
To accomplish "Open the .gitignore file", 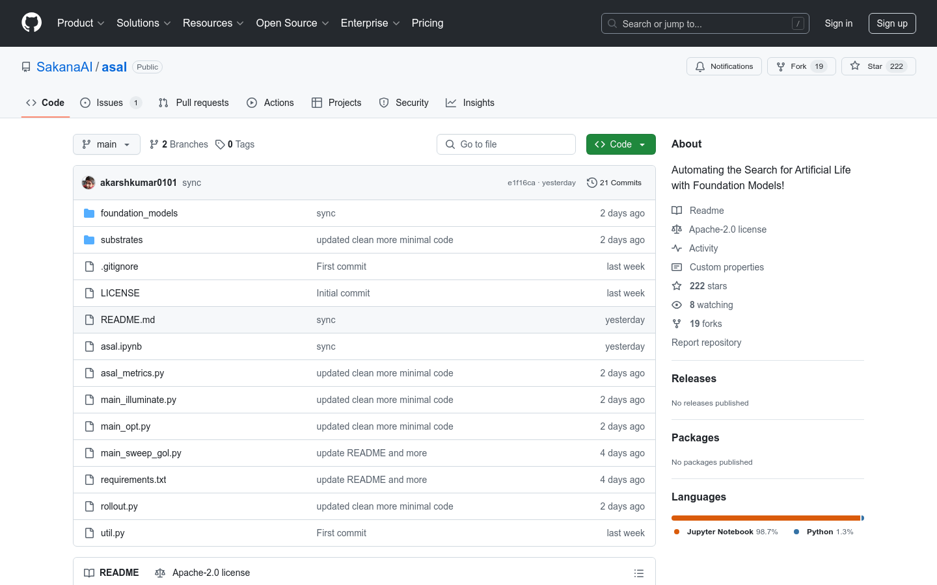I will click(120, 266).
